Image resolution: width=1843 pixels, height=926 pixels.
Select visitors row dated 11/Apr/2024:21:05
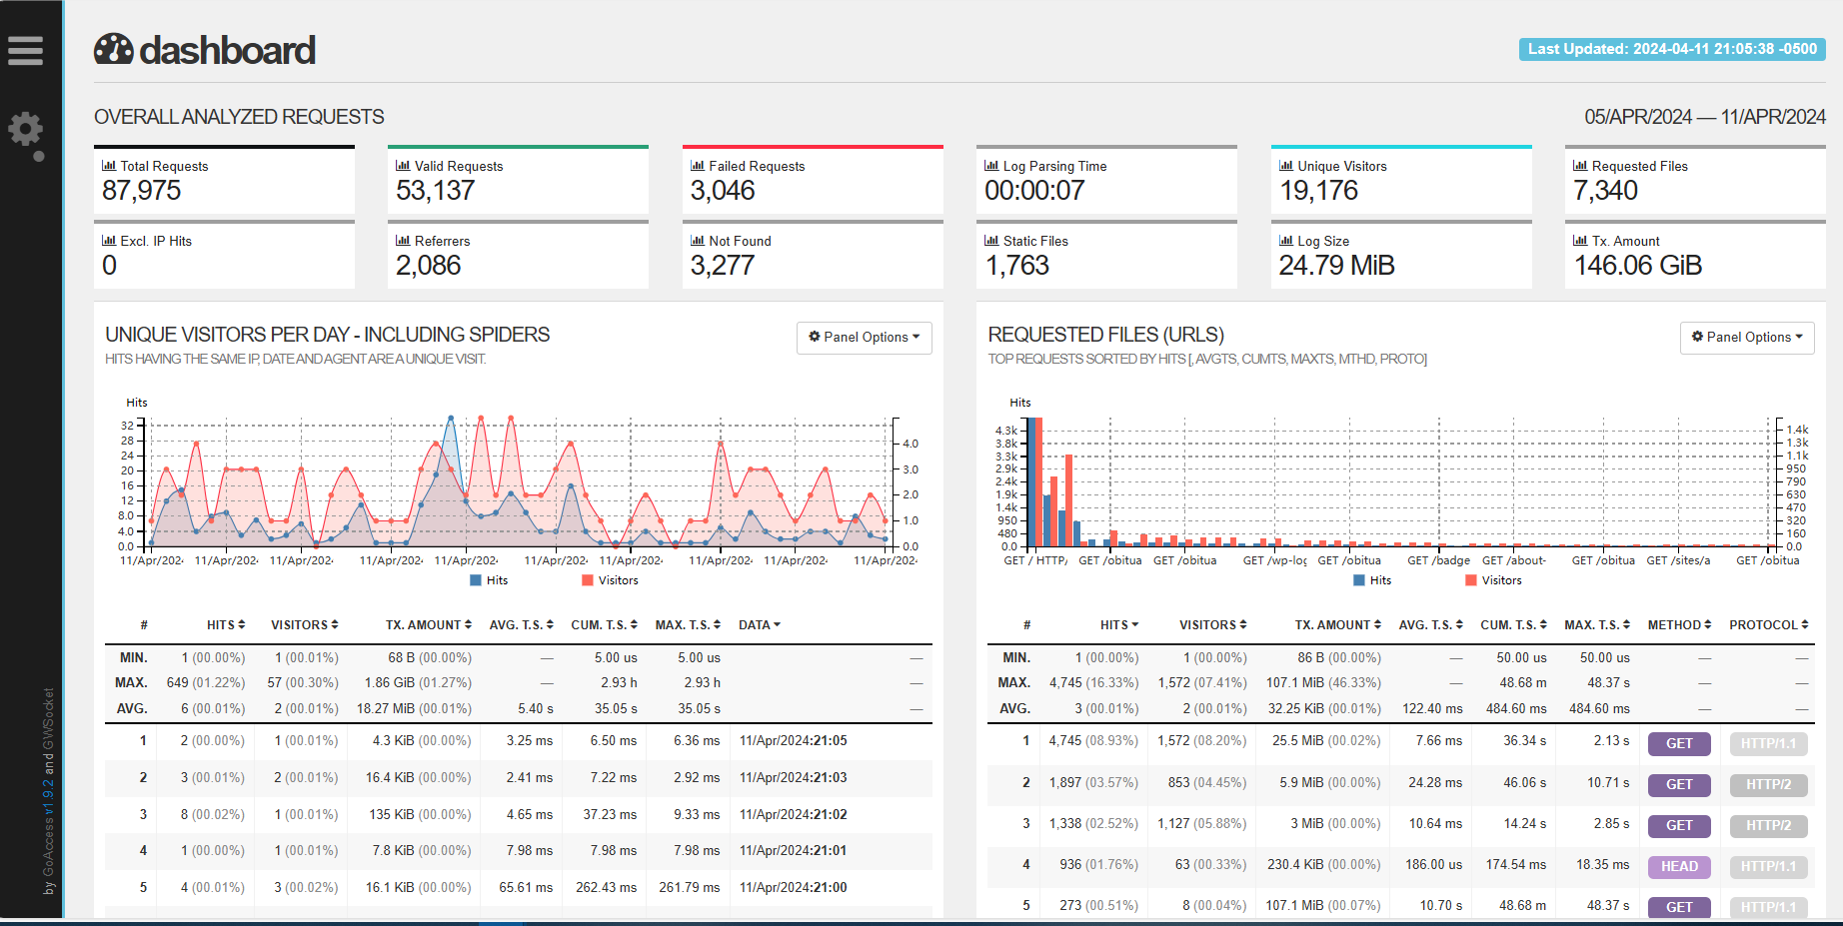pyautogui.click(x=519, y=741)
